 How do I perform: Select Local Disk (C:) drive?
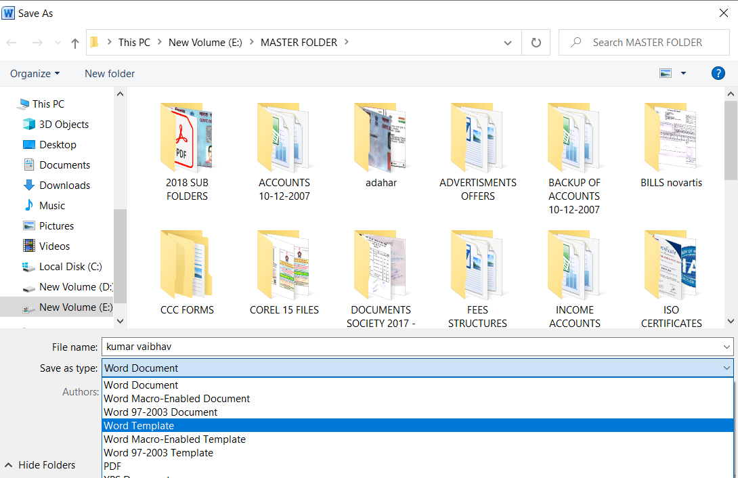tap(62, 266)
